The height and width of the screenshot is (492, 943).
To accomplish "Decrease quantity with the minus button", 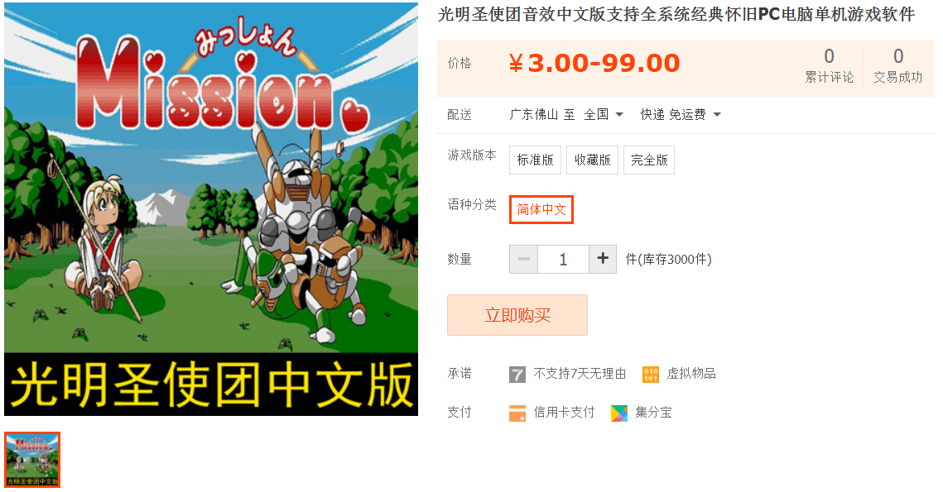I will pyautogui.click(x=524, y=259).
